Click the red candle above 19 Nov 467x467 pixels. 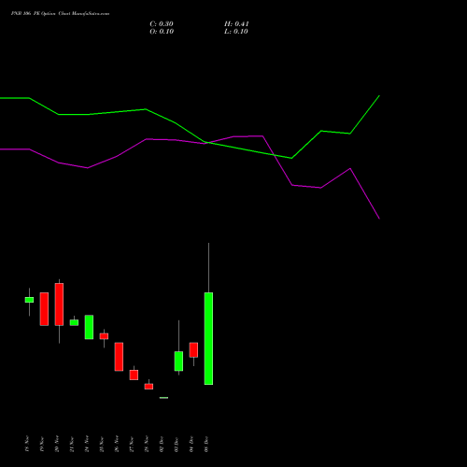[x=44, y=309]
